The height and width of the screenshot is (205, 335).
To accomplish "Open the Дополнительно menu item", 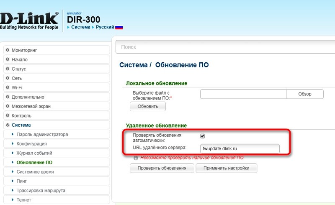I will (57, 97).
